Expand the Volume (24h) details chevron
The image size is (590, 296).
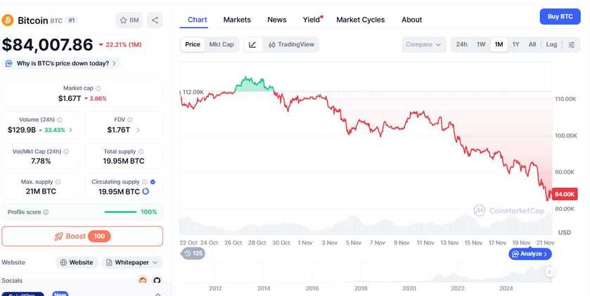point(72,130)
